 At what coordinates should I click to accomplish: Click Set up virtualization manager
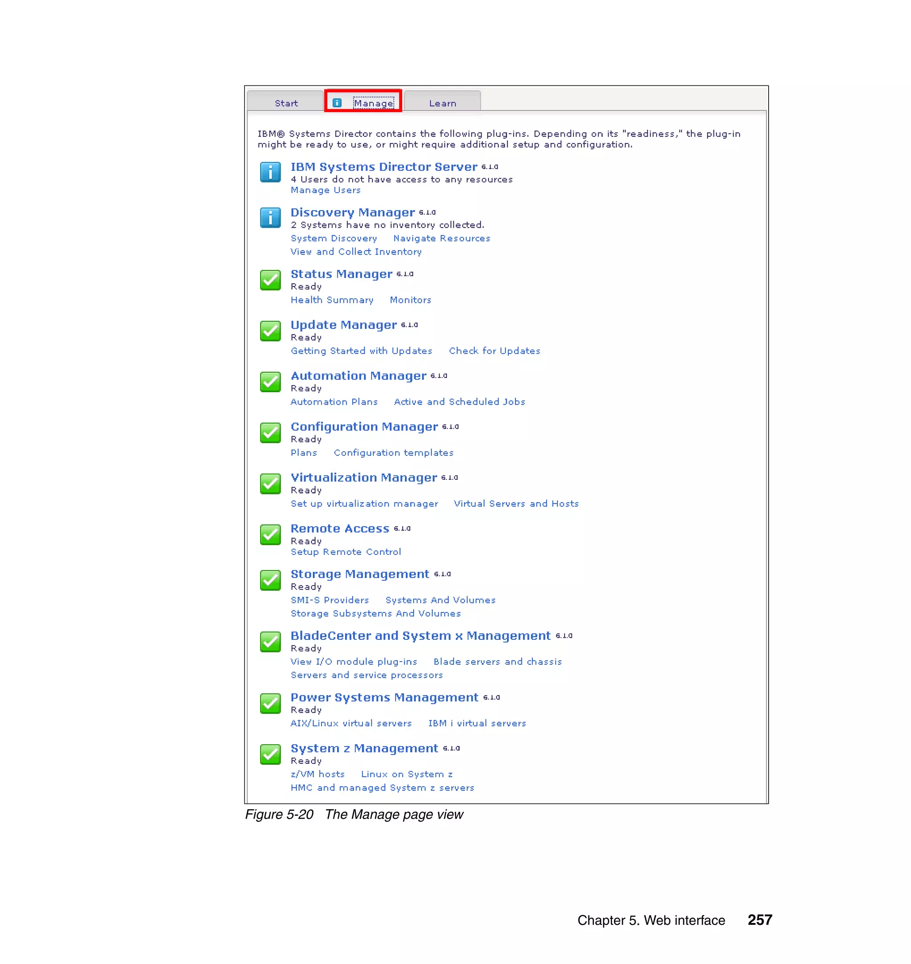(x=364, y=504)
